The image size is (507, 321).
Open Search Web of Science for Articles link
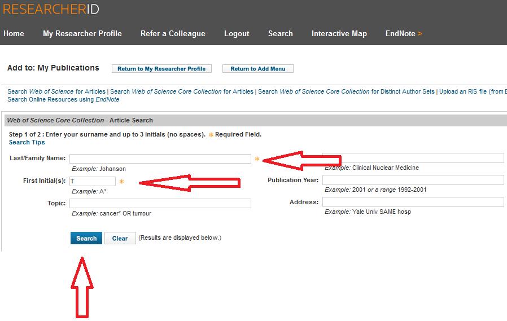coord(56,91)
